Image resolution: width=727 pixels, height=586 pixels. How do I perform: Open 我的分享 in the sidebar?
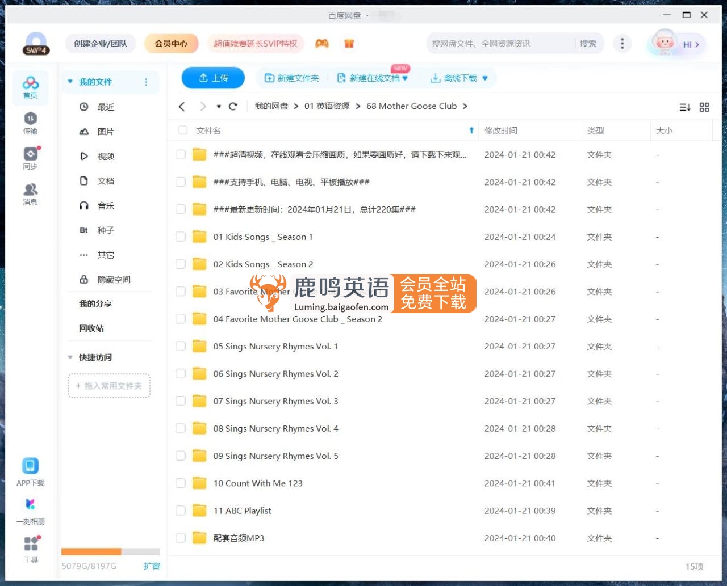click(x=95, y=304)
